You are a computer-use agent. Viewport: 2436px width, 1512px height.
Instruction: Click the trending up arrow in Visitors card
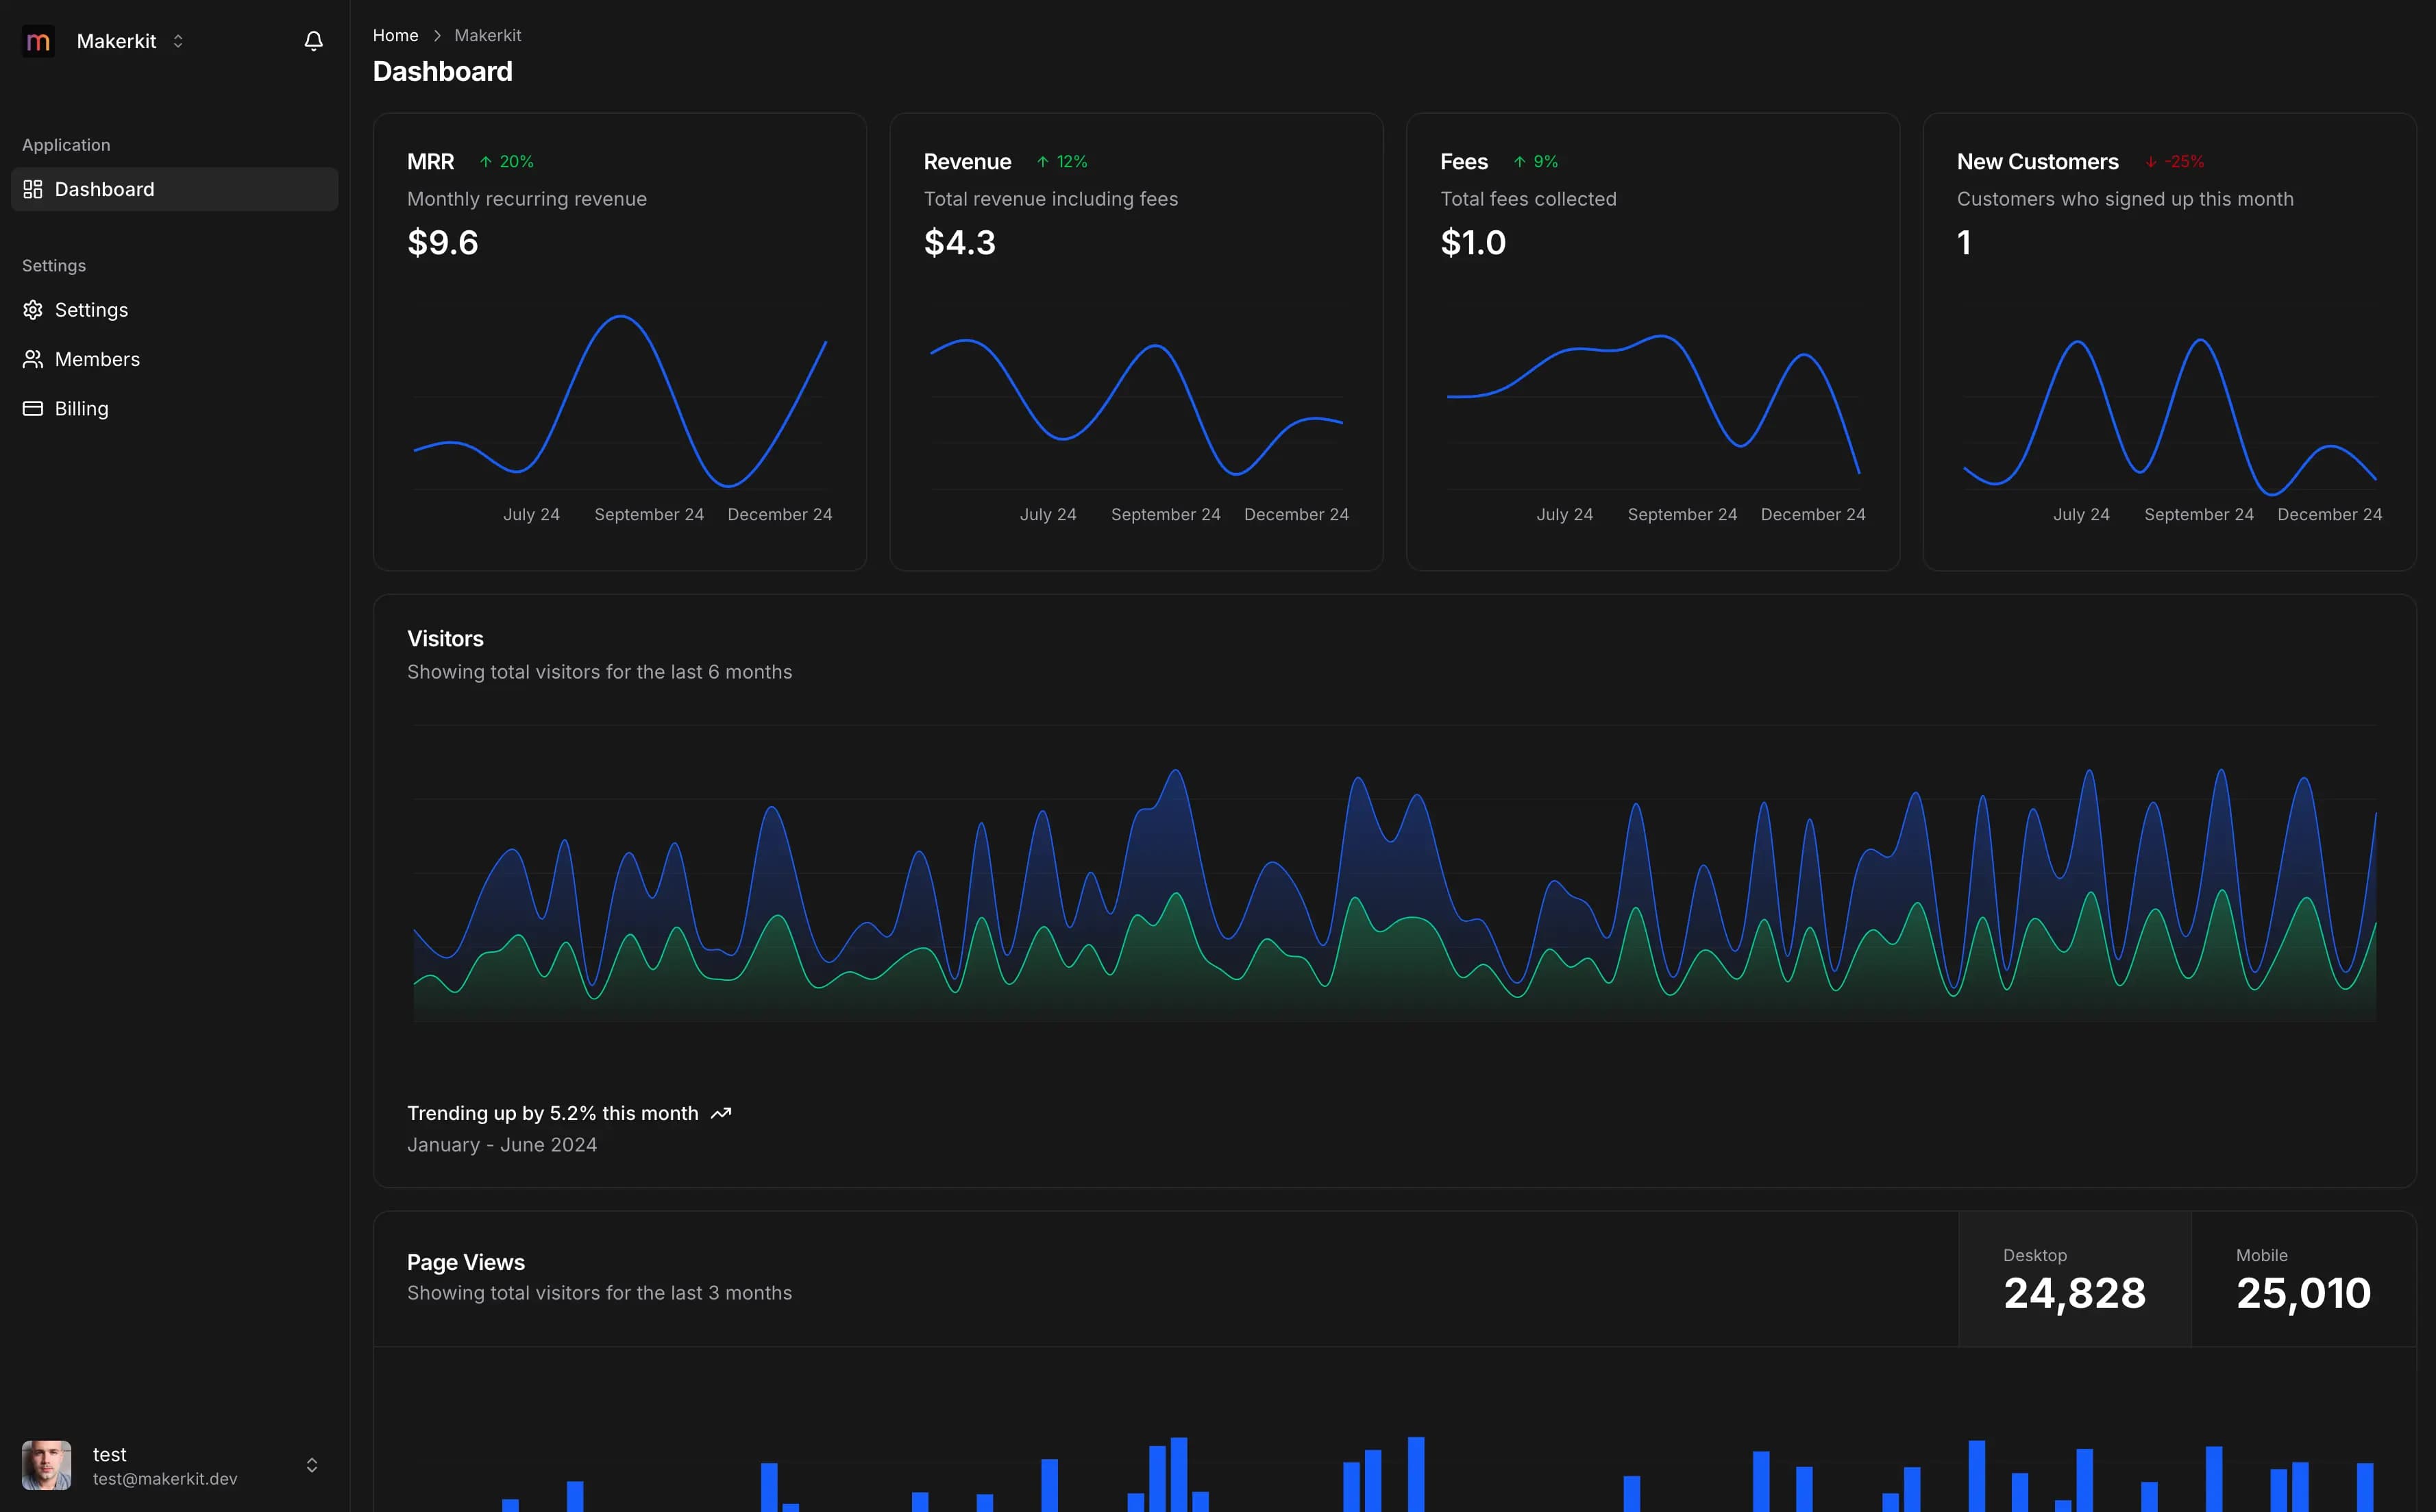(719, 1112)
